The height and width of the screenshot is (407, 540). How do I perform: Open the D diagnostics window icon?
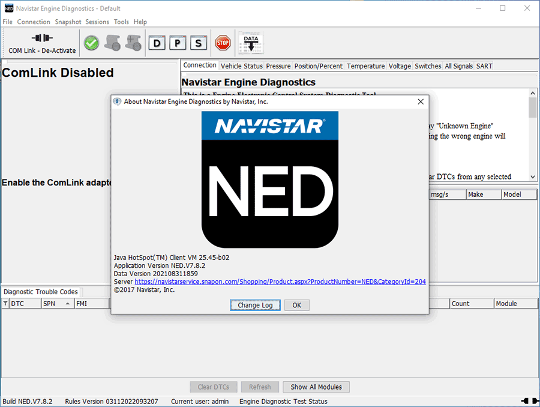coord(157,43)
